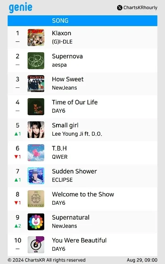Click the Sudden Shower song title
Viewport: 165px width, 264px height.
pyautogui.click(x=74, y=171)
